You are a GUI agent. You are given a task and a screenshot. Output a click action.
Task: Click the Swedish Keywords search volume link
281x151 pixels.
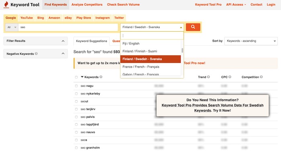212,108
